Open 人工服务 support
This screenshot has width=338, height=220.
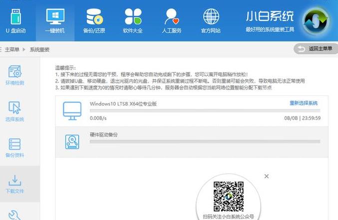172,21
